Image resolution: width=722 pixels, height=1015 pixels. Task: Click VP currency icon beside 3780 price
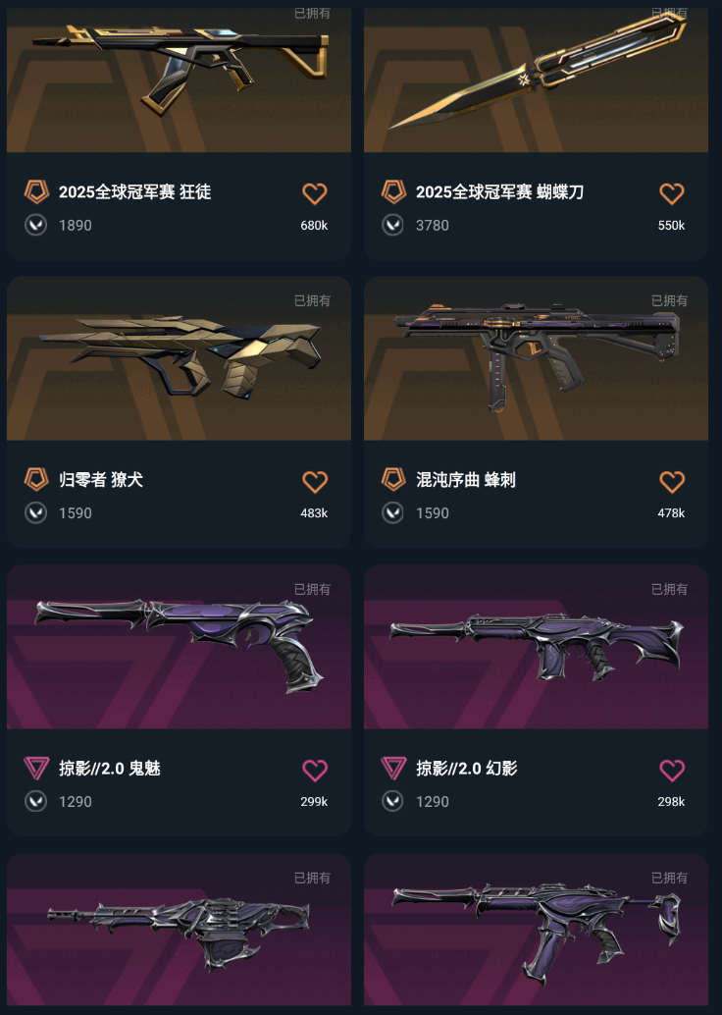pyautogui.click(x=392, y=225)
